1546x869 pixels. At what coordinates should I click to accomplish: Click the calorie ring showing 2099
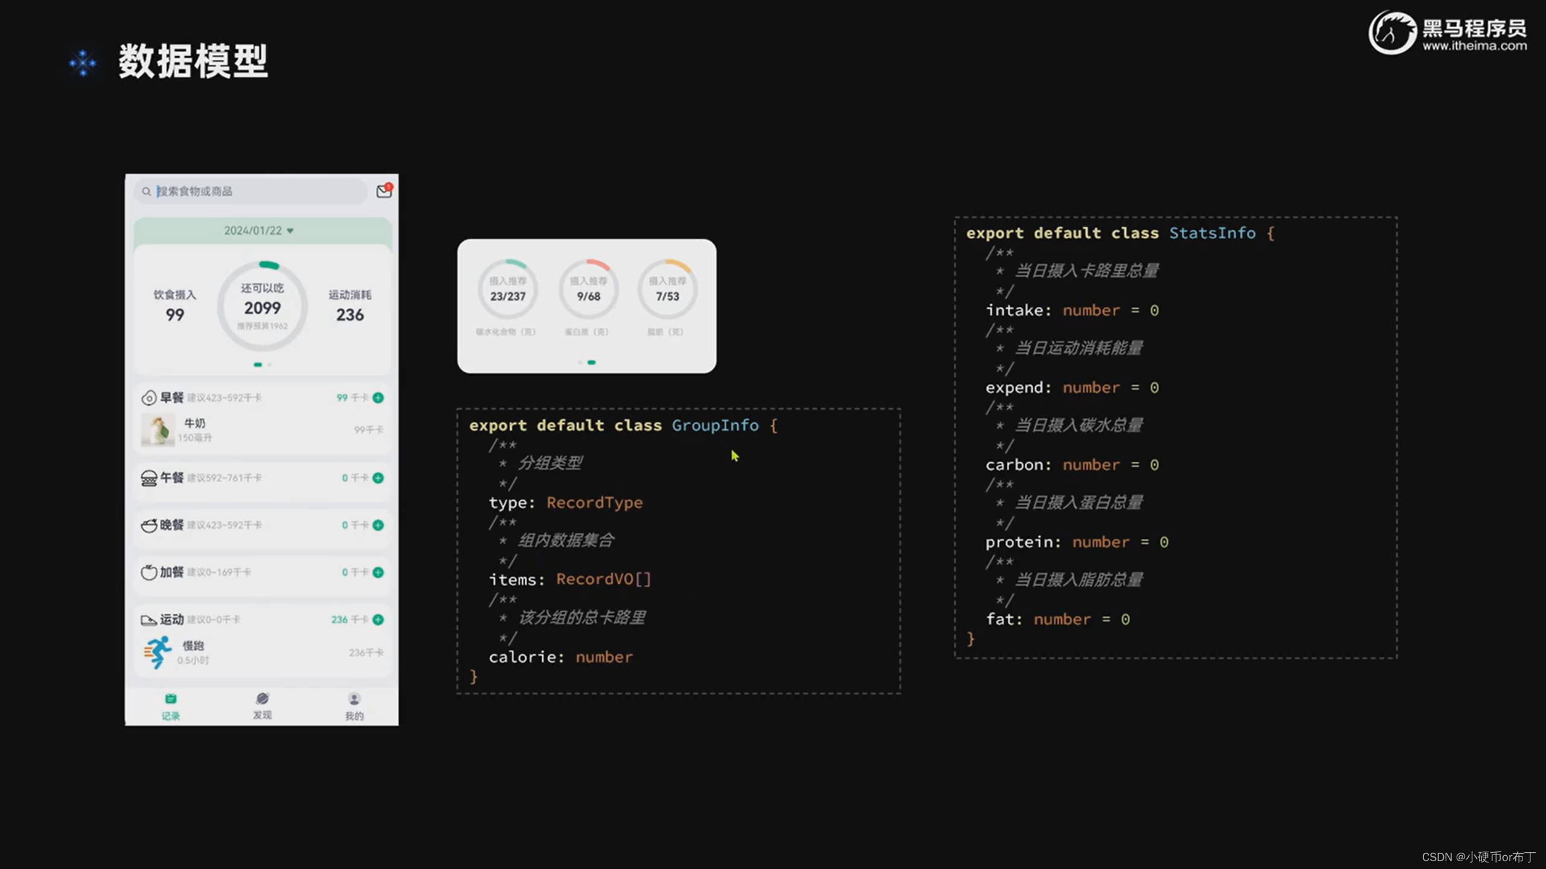[262, 307]
